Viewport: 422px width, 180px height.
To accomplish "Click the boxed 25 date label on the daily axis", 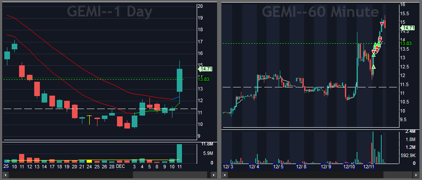I will [x=6, y=167].
